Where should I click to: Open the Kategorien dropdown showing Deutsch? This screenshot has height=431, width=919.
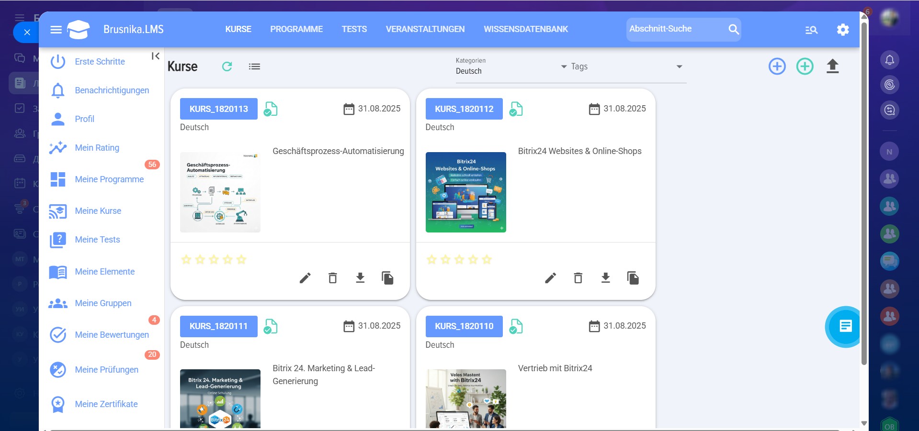511,67
